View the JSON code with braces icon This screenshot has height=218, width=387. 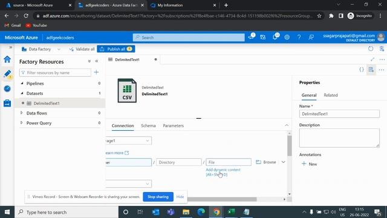pyautogui.click(x=362, y=70)
